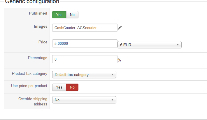The height and width of the screenshot is (120, 207).
Task: Click the arrow on the EUR currency selector
Action: click(178, 45)
